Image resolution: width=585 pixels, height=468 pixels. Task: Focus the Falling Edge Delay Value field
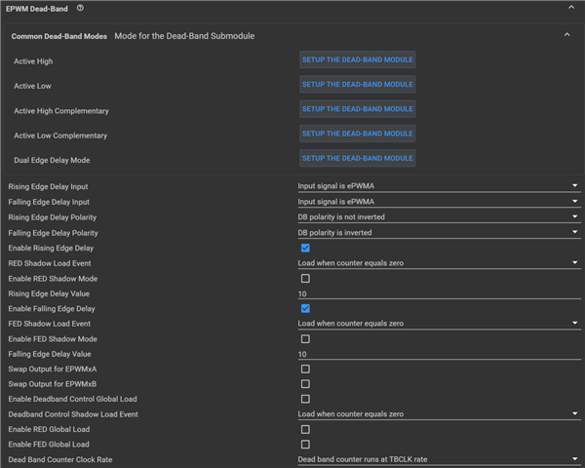439,355
